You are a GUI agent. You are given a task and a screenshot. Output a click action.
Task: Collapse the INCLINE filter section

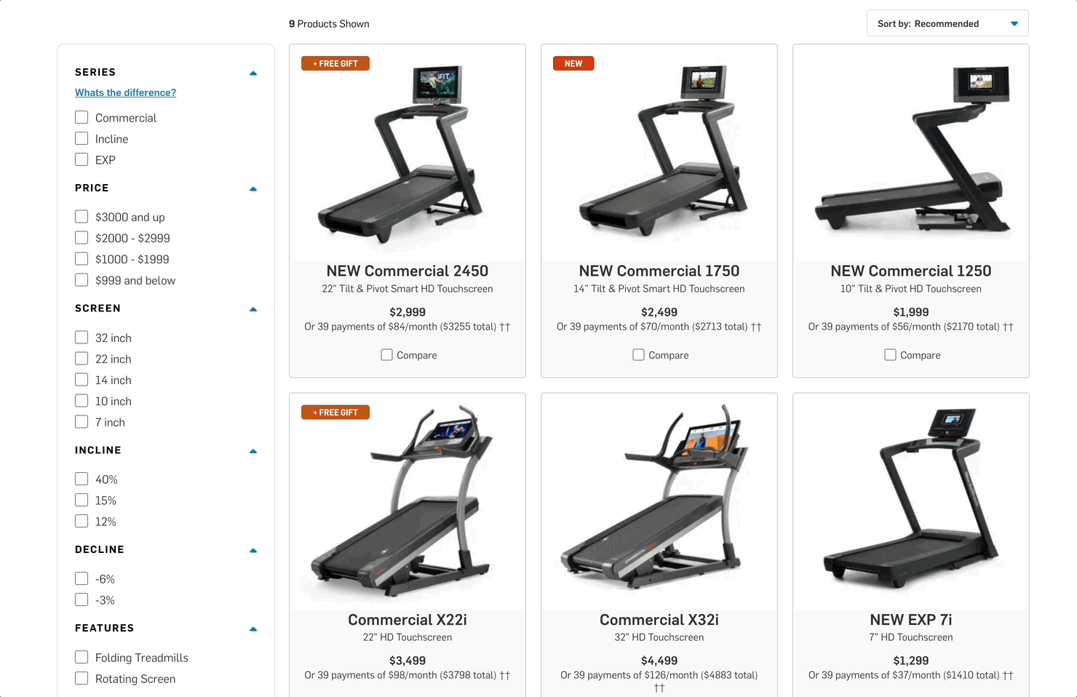[x=253, y=451]
